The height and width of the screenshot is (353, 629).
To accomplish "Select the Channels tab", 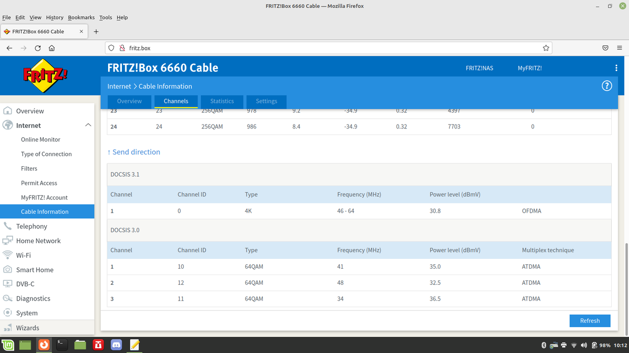I will point(176,101).
